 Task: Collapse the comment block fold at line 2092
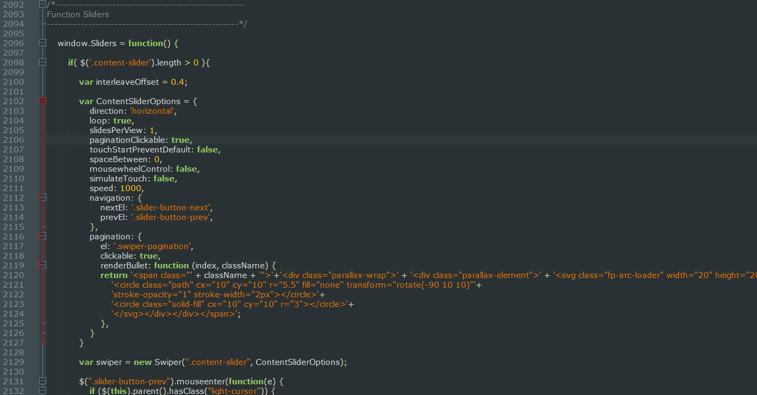(x=43, y=5)
